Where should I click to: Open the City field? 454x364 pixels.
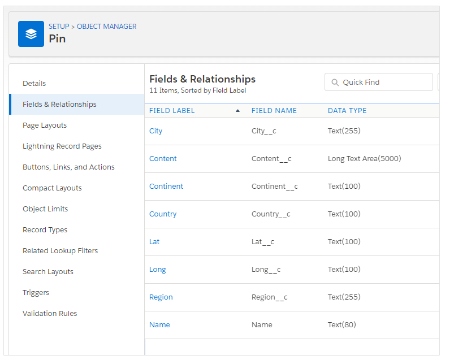point(156,131)
